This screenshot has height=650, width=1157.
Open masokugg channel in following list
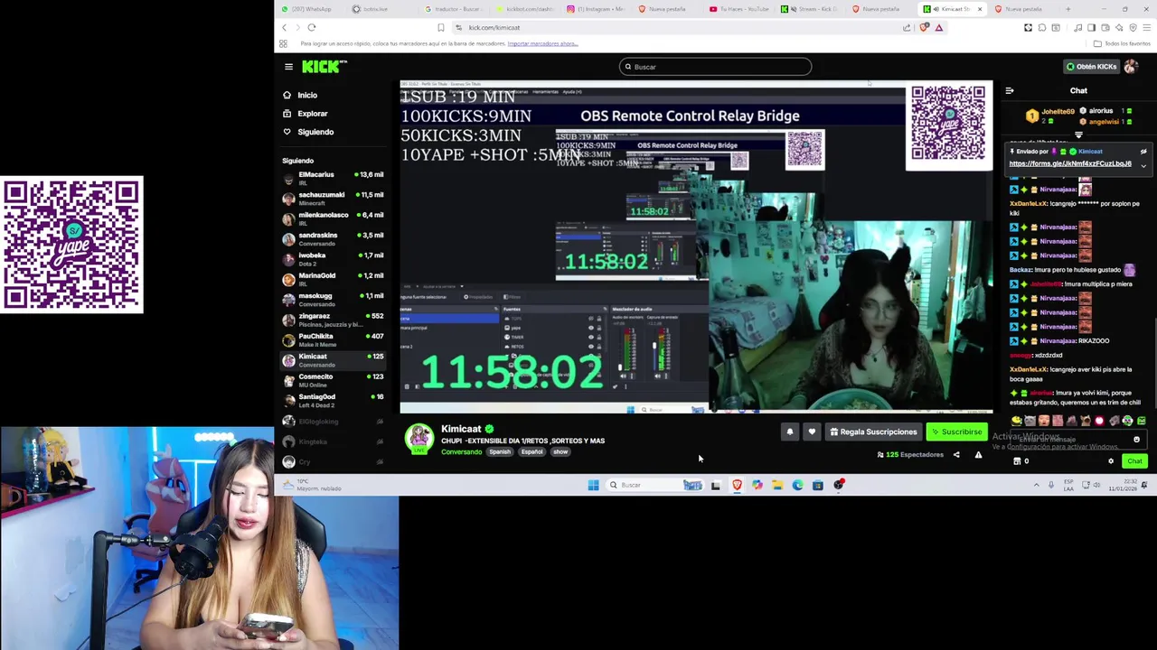click(333, 300)
